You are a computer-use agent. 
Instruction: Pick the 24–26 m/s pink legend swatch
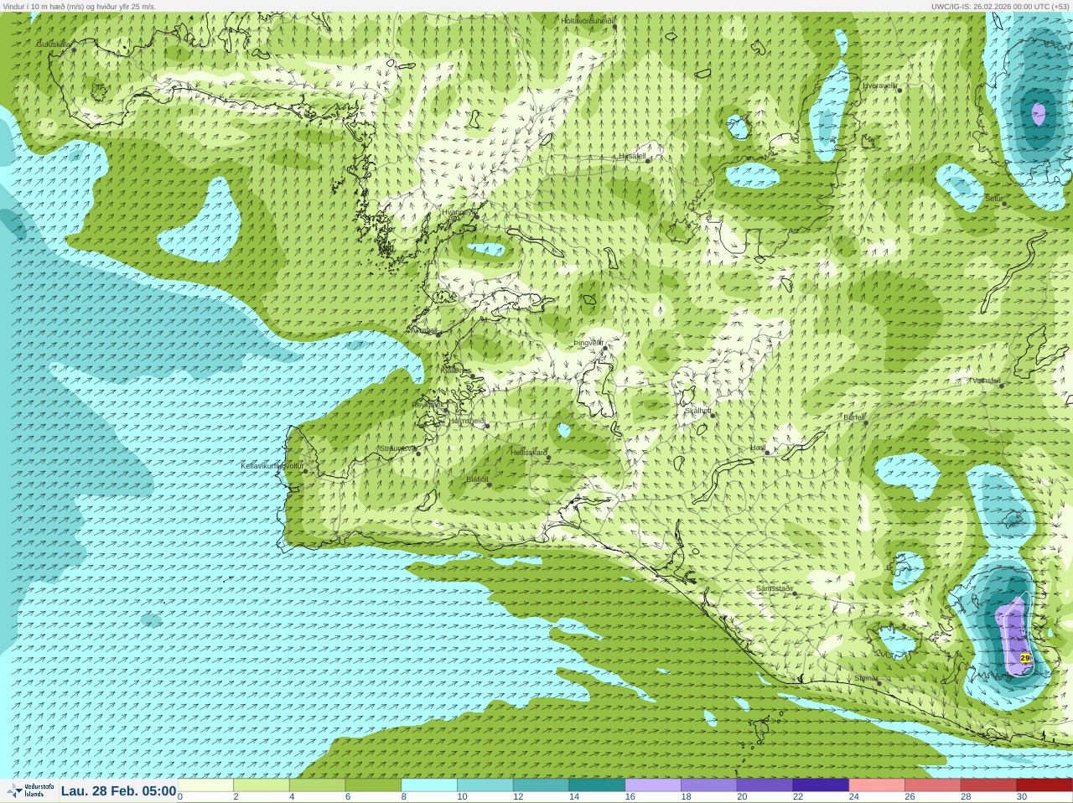pyautogui.click(x=877, y=785)
